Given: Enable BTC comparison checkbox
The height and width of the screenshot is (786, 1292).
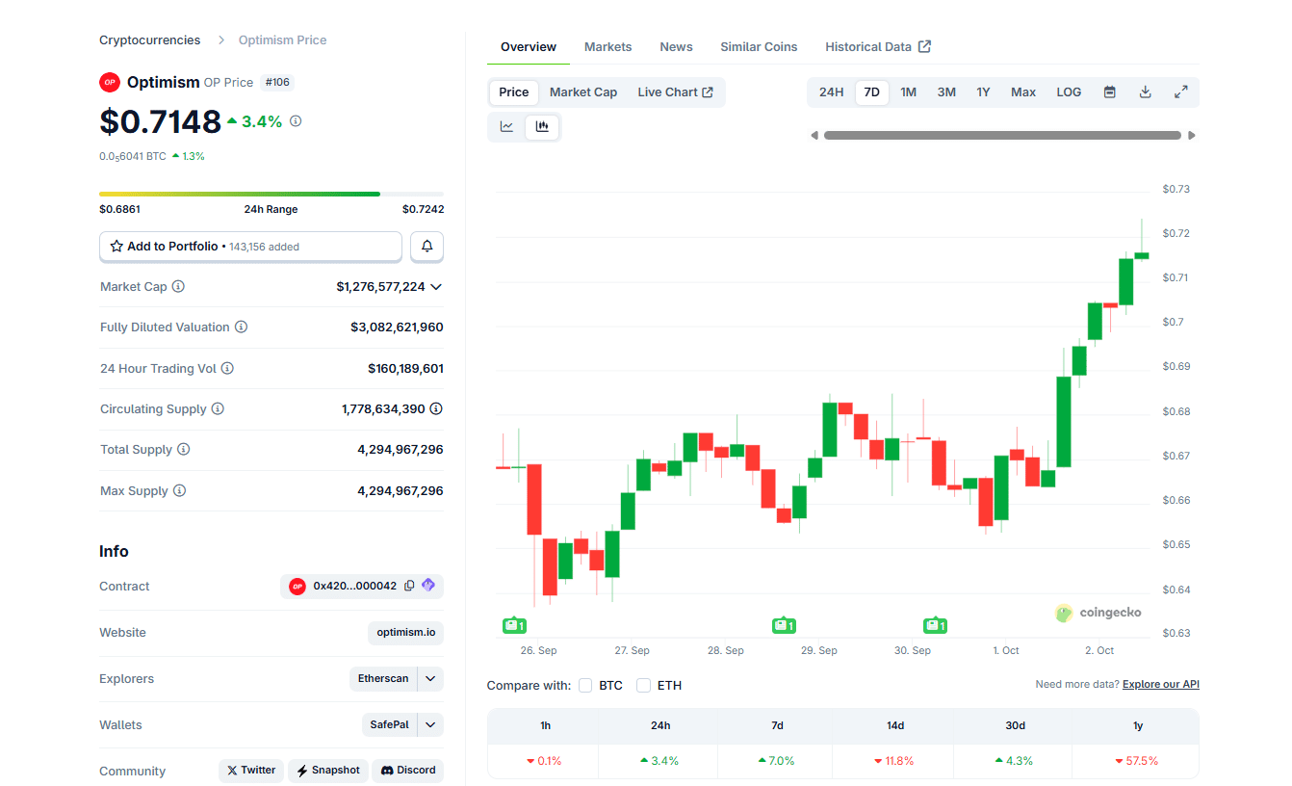Looking at the screenshot, I should pos(585,686).
